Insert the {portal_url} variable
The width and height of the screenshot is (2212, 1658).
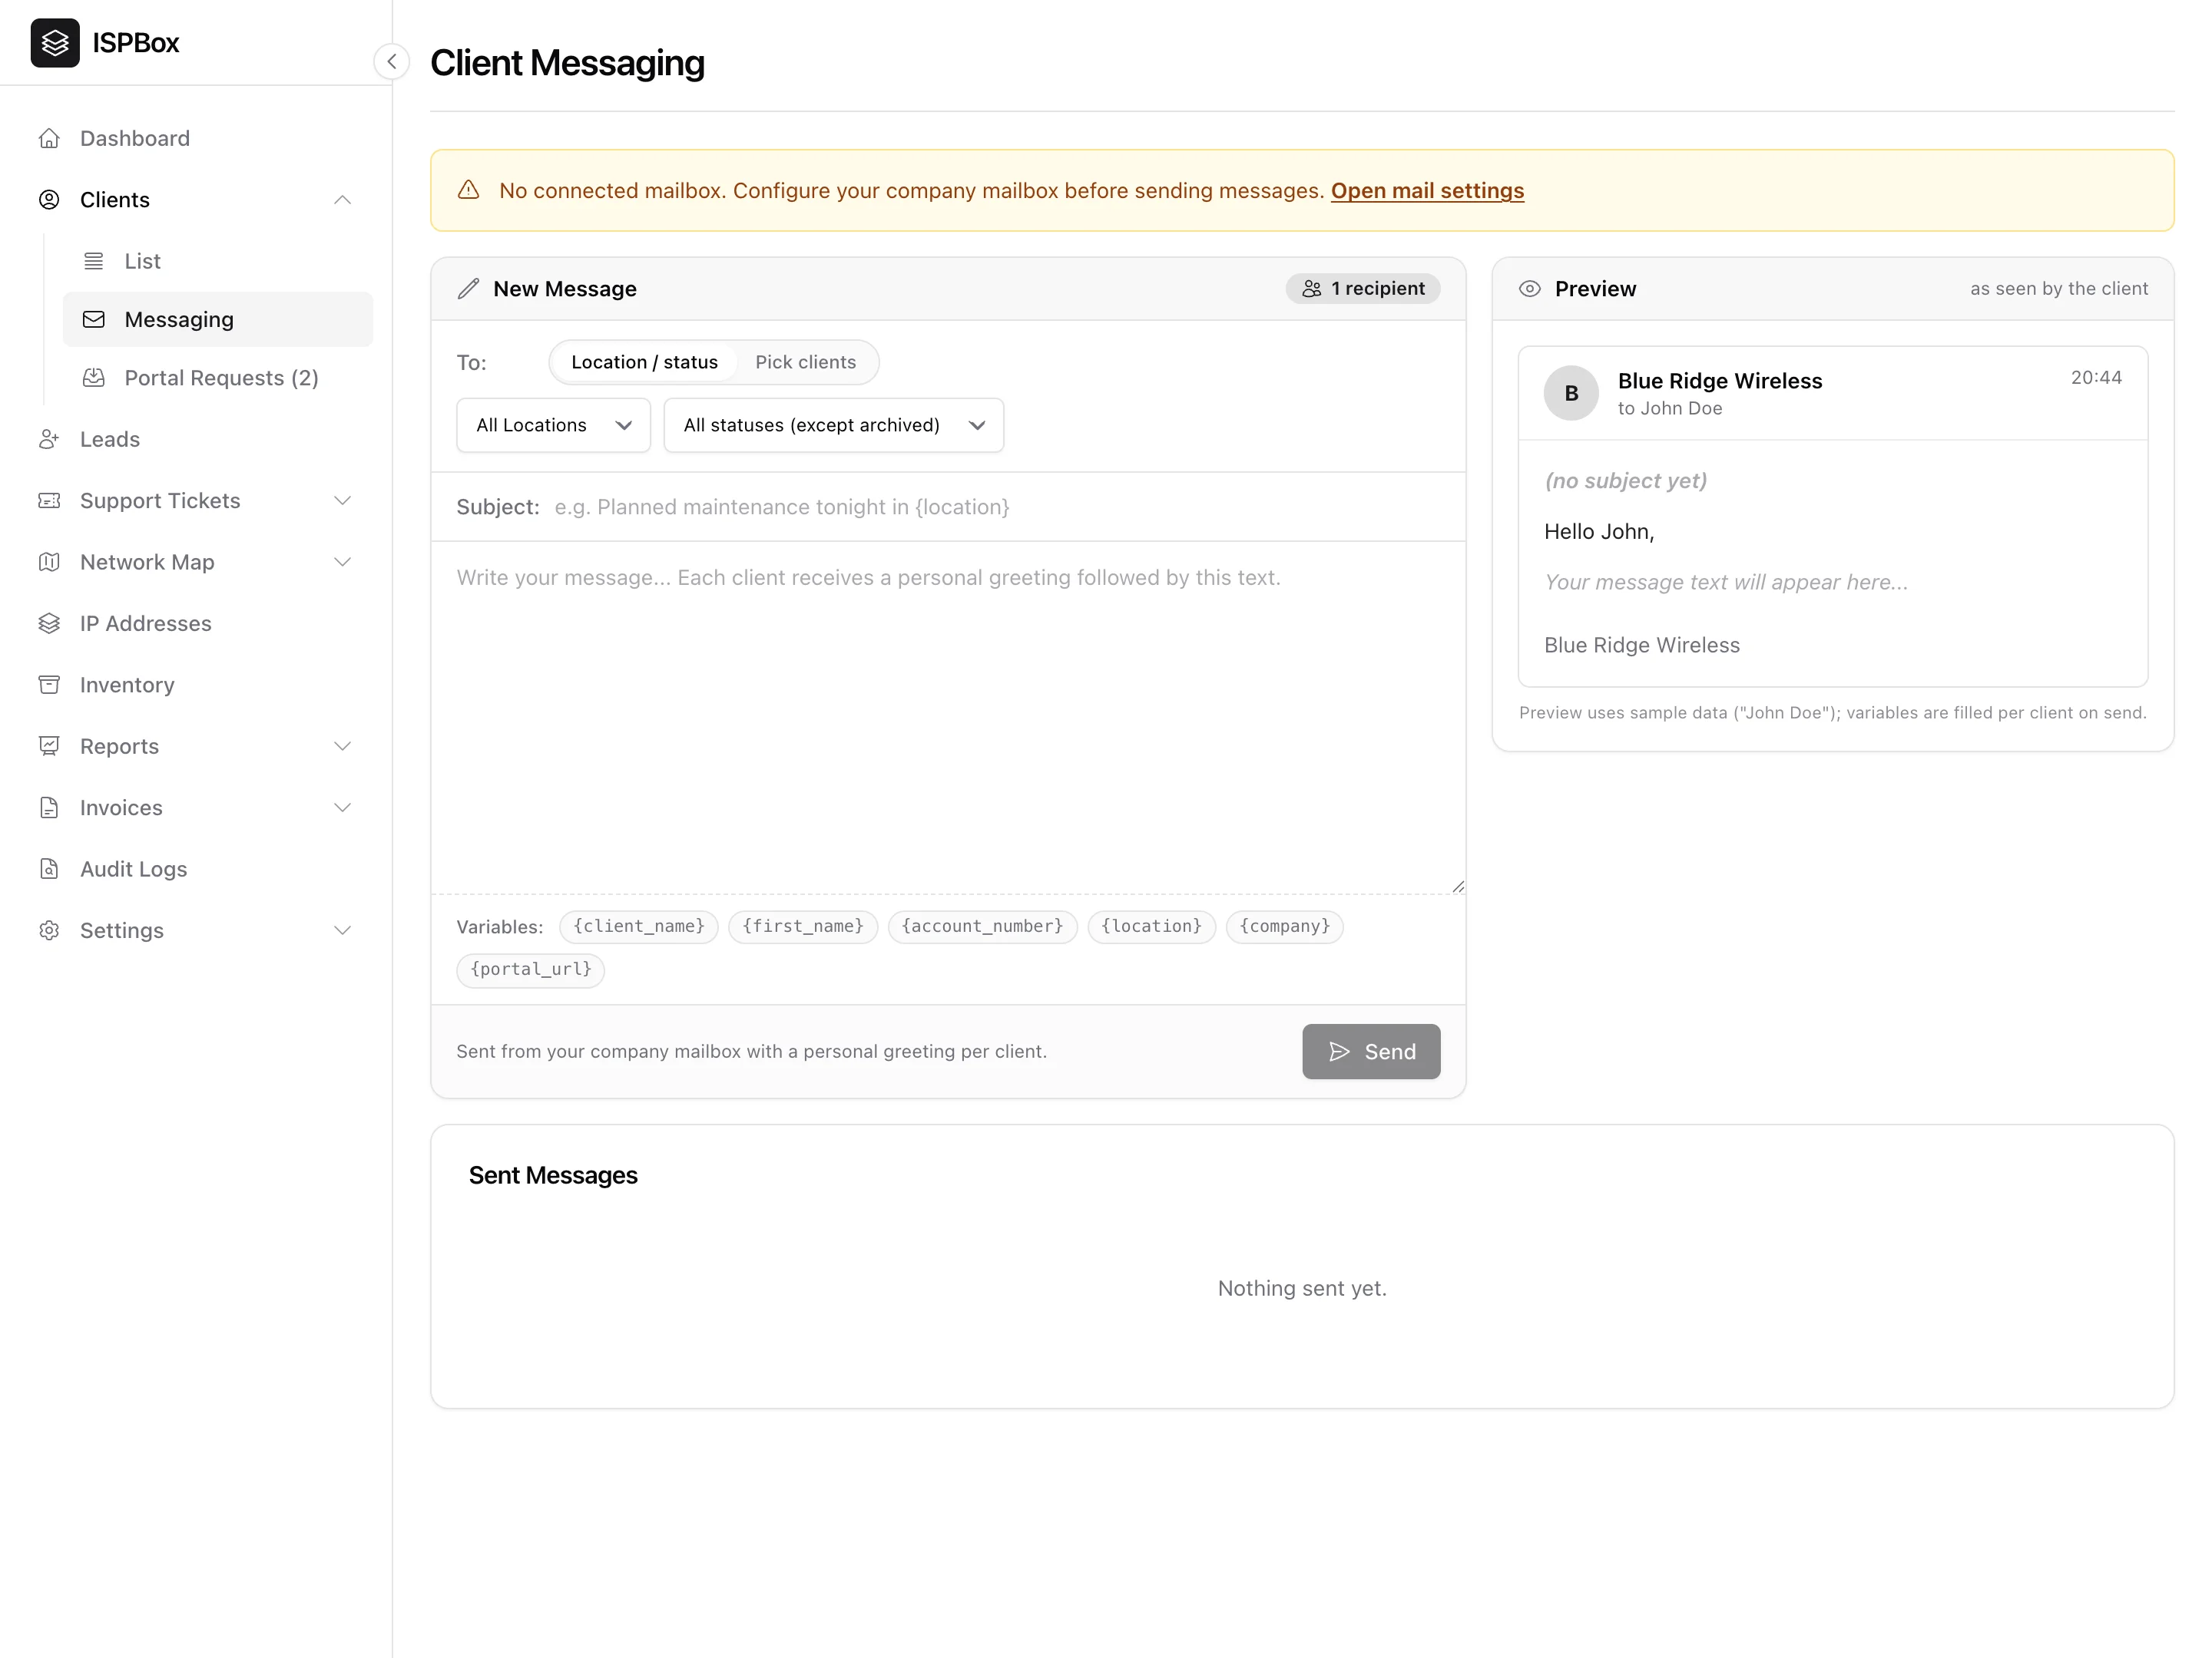[x=530, y=969]
